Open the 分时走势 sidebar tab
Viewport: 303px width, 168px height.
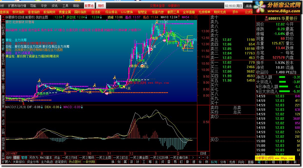[3, 29]
